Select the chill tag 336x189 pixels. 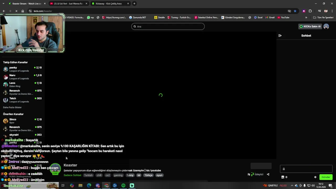[x=99, y=175]
